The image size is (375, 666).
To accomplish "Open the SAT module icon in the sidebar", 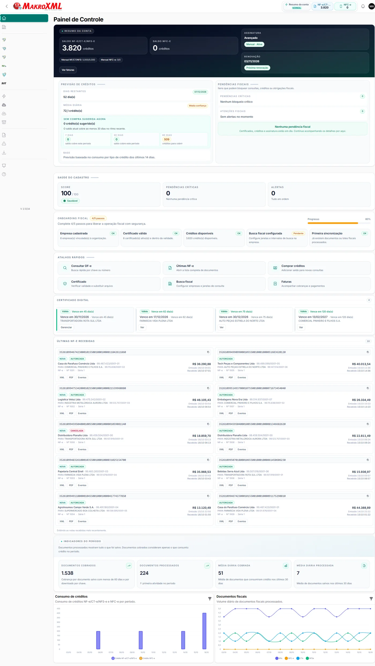I will [4, 83].
